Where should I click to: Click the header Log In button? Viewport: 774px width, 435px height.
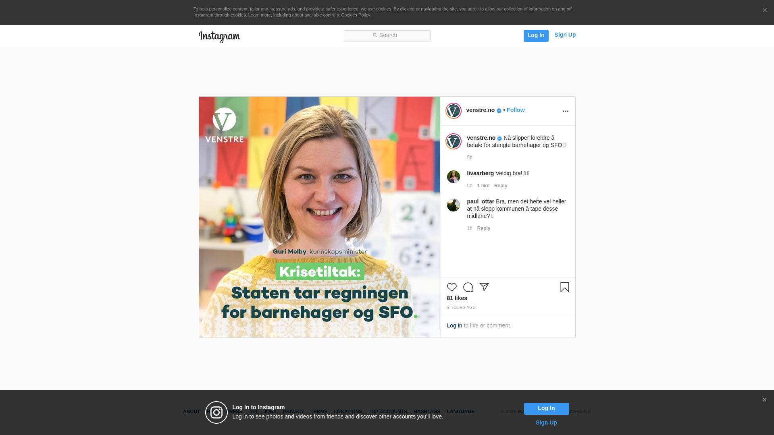point(536,35)
